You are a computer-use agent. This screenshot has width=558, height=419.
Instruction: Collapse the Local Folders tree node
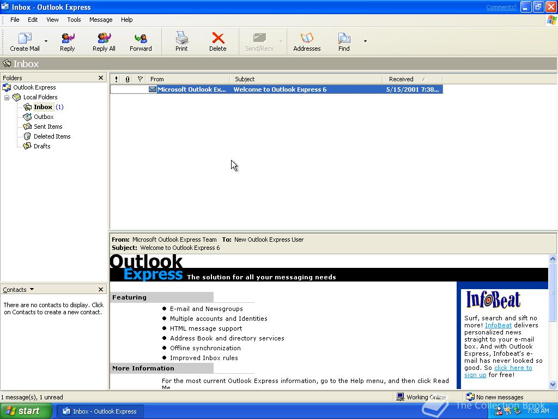click(7, 97)
